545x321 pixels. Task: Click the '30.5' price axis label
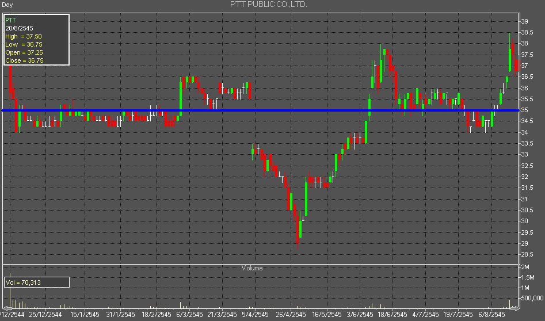point(527,210)
